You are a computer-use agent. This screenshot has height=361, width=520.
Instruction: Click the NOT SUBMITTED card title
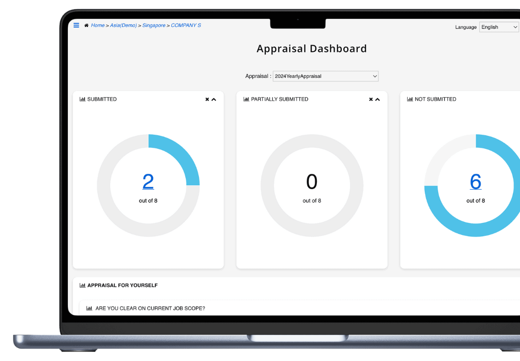point(435,99)
